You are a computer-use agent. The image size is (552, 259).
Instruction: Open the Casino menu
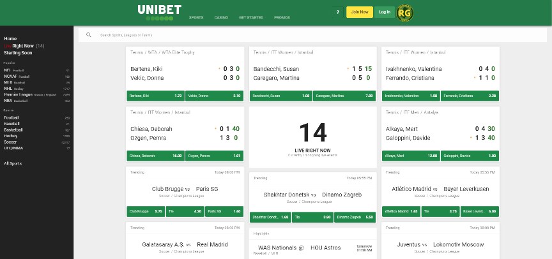click(221, 18)
